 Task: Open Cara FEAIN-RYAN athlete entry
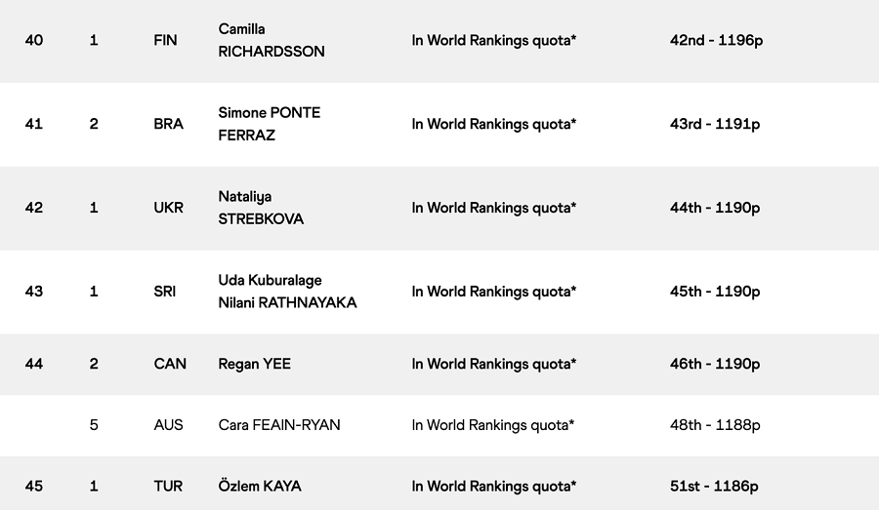279,425
